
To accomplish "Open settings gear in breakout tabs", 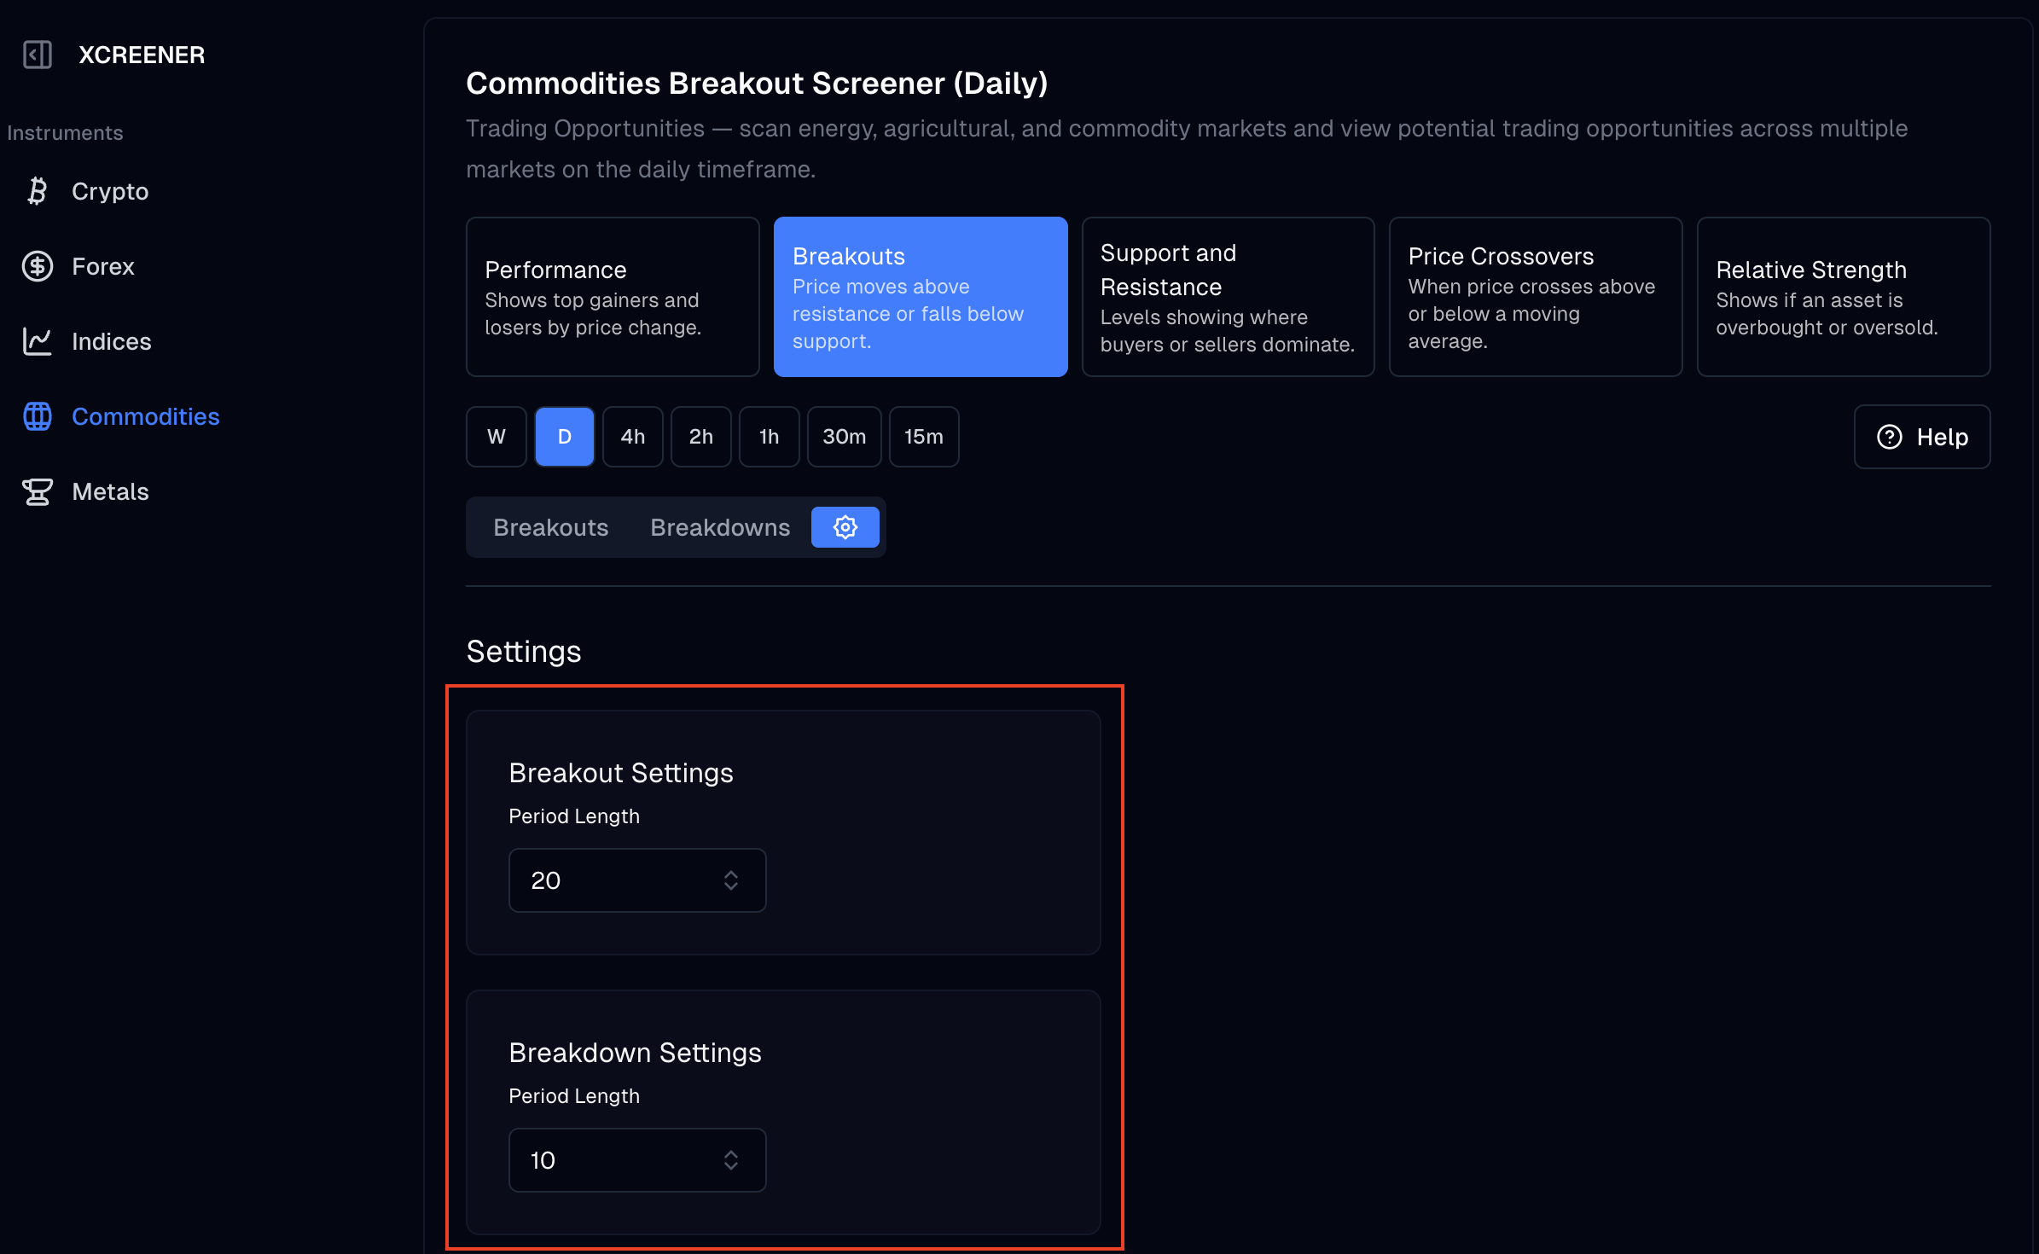I will 845,527.
